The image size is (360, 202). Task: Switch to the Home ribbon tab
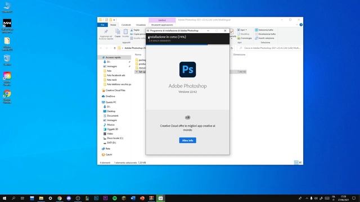113,25
